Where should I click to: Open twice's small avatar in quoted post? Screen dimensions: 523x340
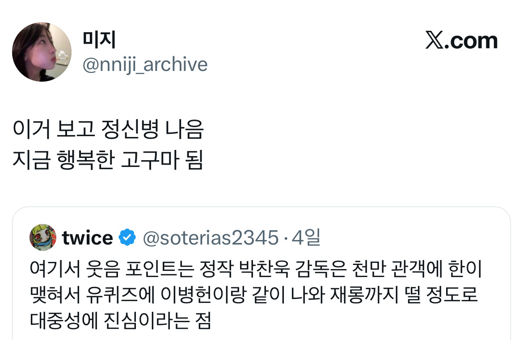point(43,238)
